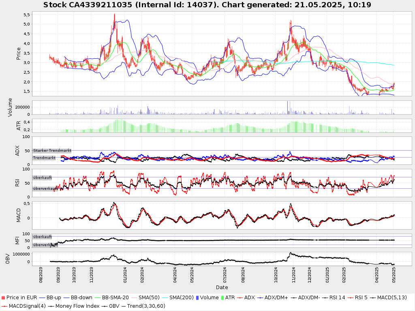The height and width of the screenshot is (311, 415).
Task: Click the 05/2025 date tick label
Action: coord(394,275)
